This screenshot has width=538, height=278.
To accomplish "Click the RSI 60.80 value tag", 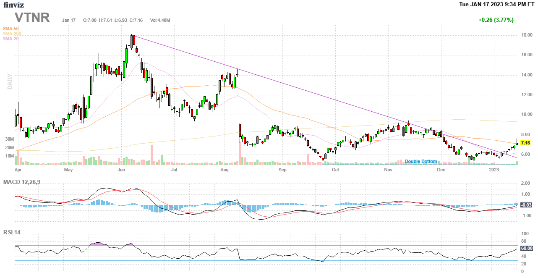I will (526, 248).
